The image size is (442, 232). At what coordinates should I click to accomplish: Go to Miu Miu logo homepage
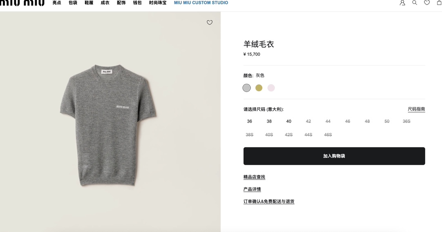point(22,3)
